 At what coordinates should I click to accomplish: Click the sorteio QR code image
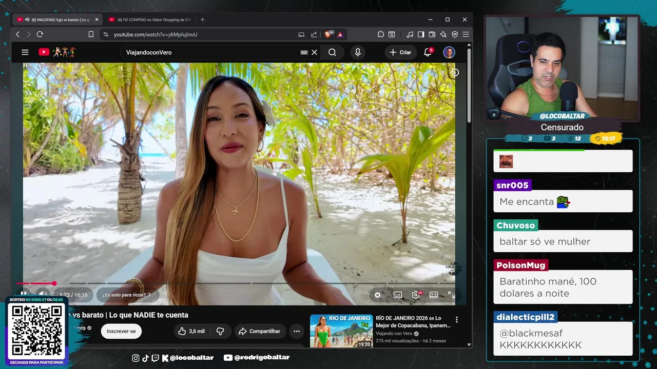37,330
